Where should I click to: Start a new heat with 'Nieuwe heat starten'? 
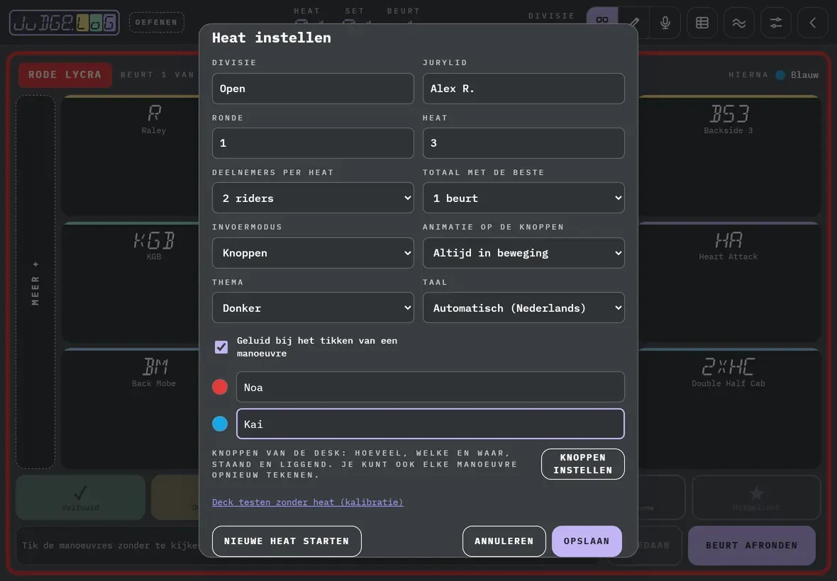(287, 541)
